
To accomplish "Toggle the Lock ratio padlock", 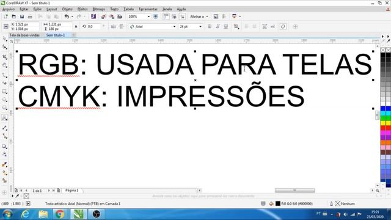I will coord(76,26).
